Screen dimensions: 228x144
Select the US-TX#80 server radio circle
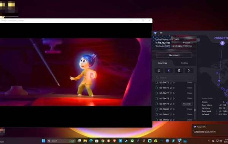[x=157, y=109]
